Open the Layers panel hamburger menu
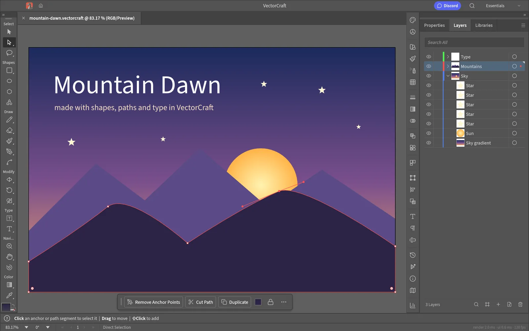The width and height of the screenshot is (529, 331). click(x=523, y=25)
